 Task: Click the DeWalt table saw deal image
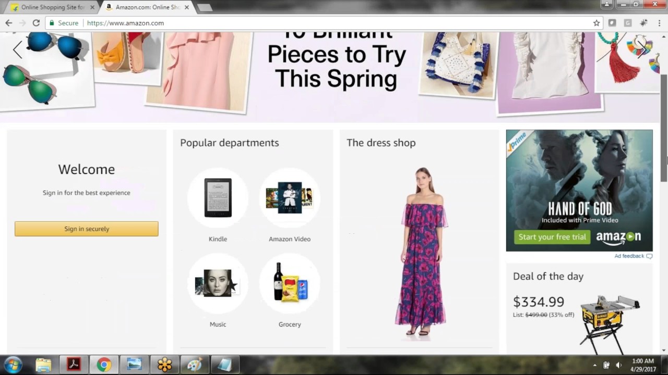click(x=611, y=324)
